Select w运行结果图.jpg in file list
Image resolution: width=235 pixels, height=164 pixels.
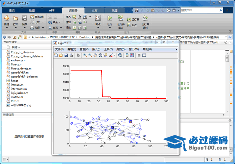point(21,105)
